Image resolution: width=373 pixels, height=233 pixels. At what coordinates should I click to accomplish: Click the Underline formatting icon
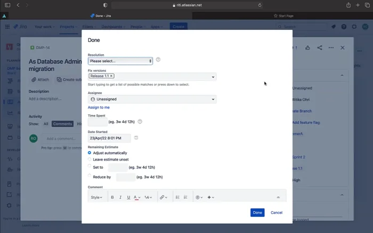coord(128,197)
